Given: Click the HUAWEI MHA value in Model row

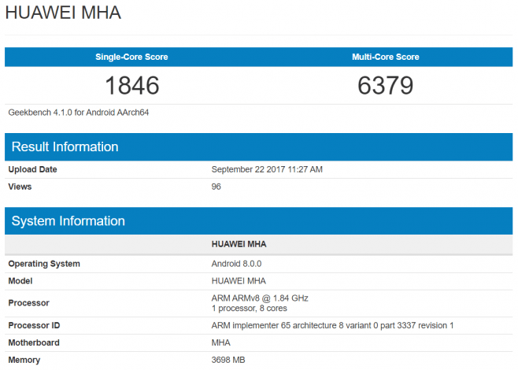Looking at the screenshot, I should 239,281.
